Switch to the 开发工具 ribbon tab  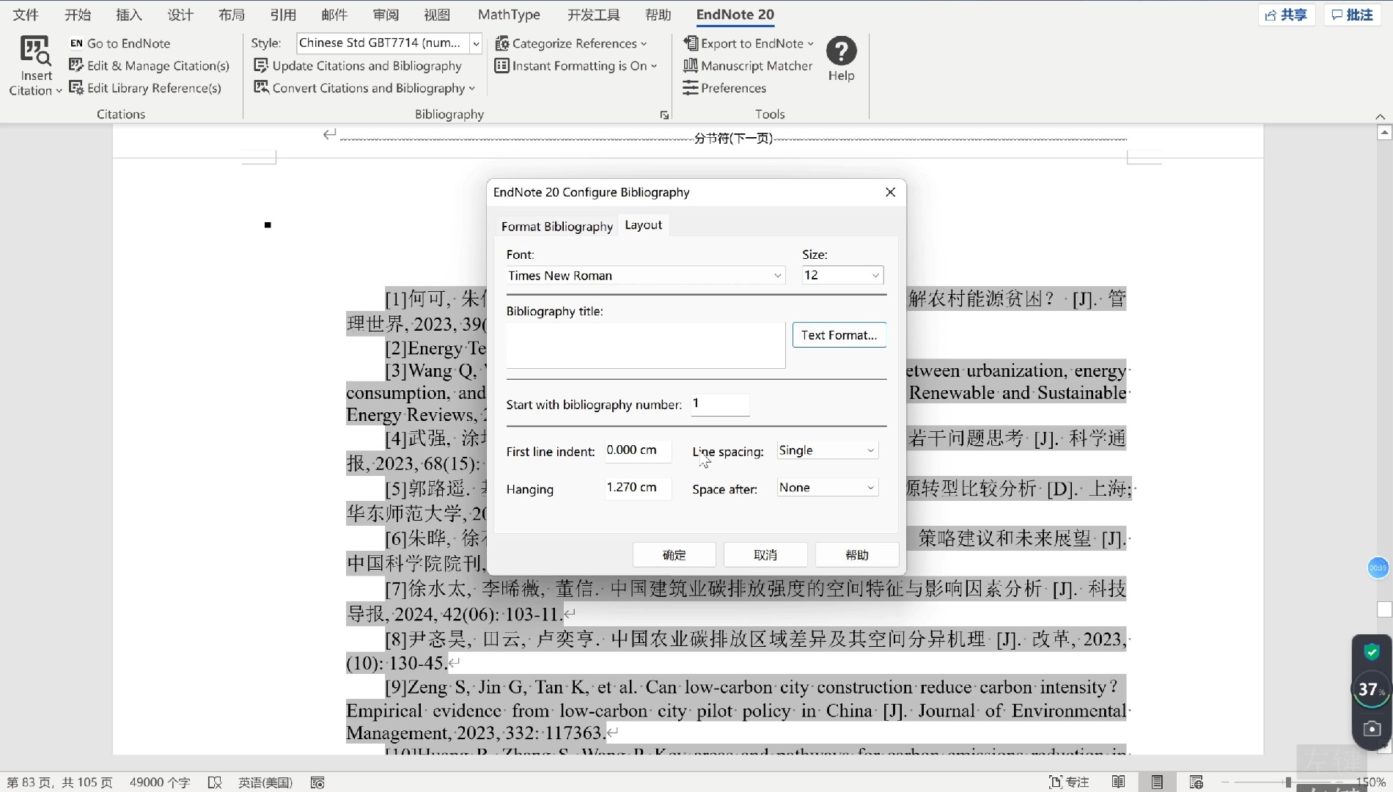[593, 15]
